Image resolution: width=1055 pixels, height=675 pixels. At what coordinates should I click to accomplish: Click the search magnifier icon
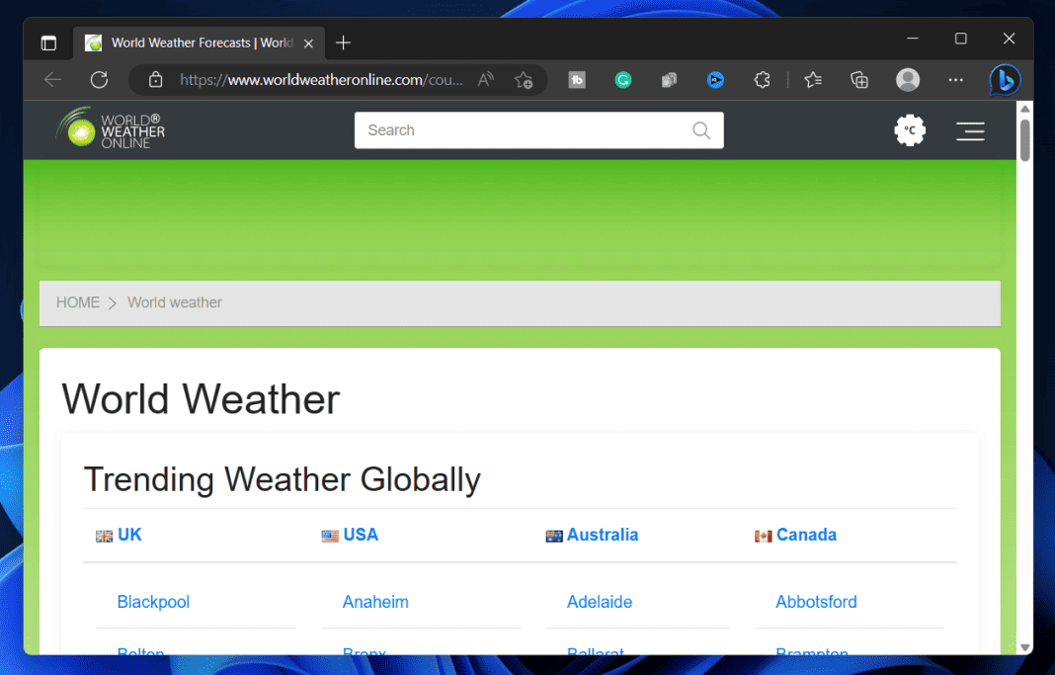[701, 129]
